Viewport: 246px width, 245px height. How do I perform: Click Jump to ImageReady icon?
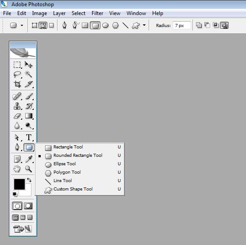(x=23, y=229)
